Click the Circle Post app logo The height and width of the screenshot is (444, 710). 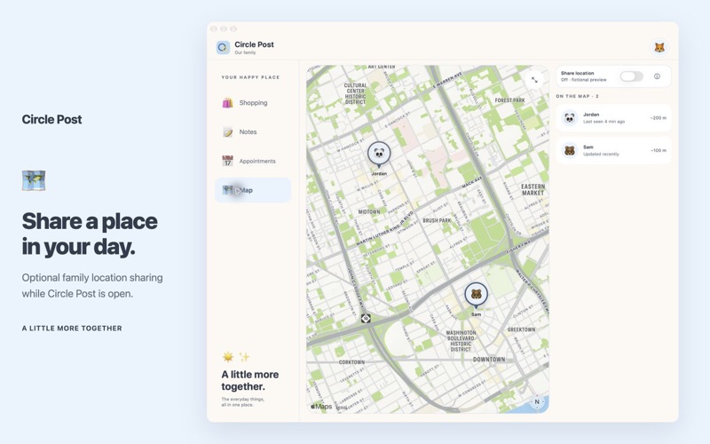223,47
